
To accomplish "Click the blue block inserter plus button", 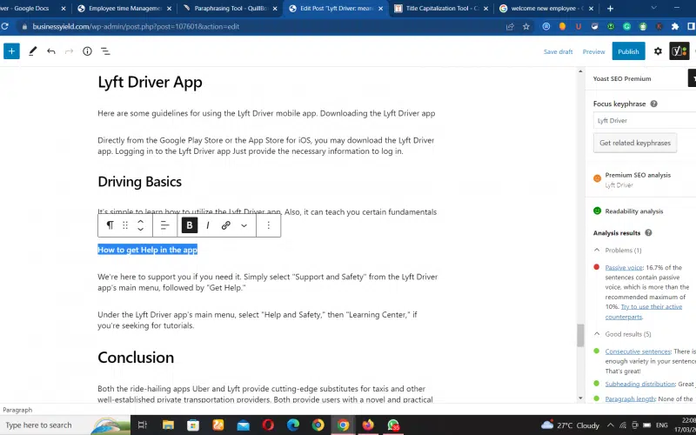I will 11,51.
